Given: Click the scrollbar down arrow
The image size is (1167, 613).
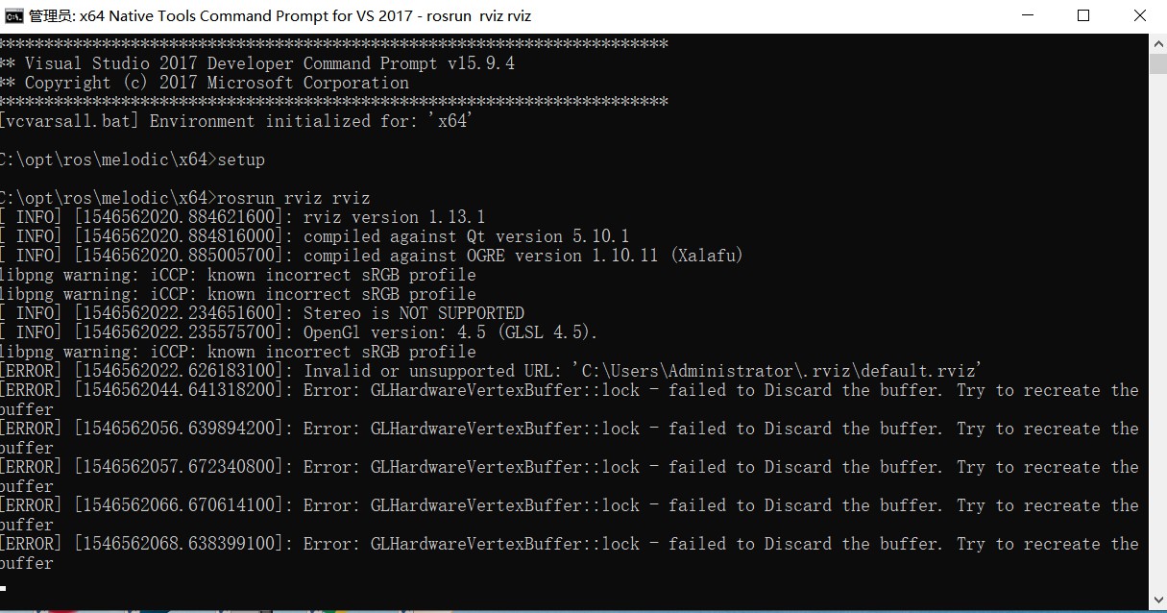Looking at the screenshot, I should 1157,600.
